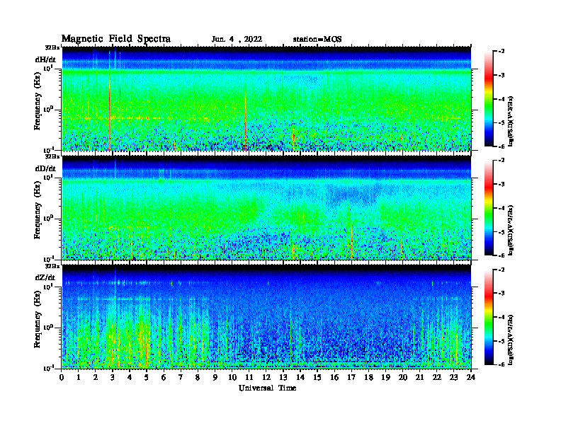
Task: Click the hour '6' tick label on time axis
Action: pos(164,377)
